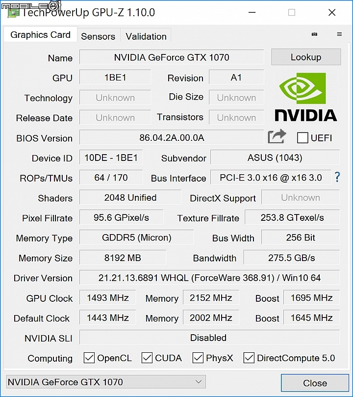Click Shaders field 2048 Unified
This screenshot has width=353, height=397.
click(x=130, y=197)
